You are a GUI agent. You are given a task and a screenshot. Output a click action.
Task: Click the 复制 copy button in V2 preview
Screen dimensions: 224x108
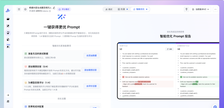coord(169,49)
